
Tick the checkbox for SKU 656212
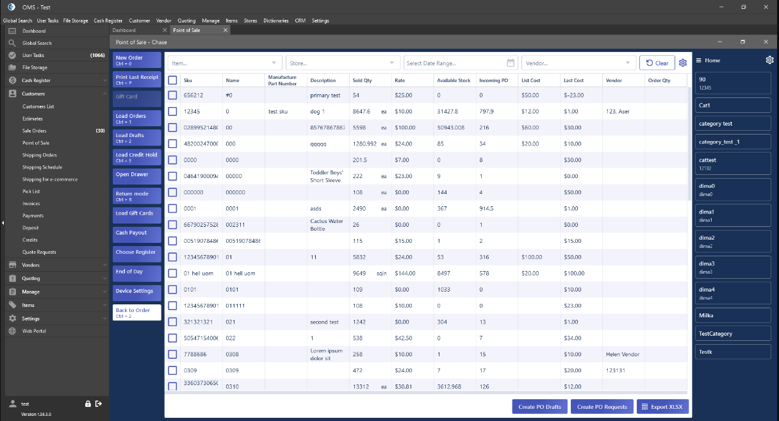click(x=172, y=95)
